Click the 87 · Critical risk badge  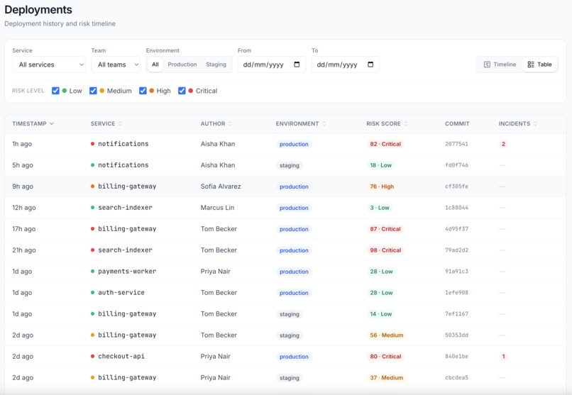click(x=385, y=229)
